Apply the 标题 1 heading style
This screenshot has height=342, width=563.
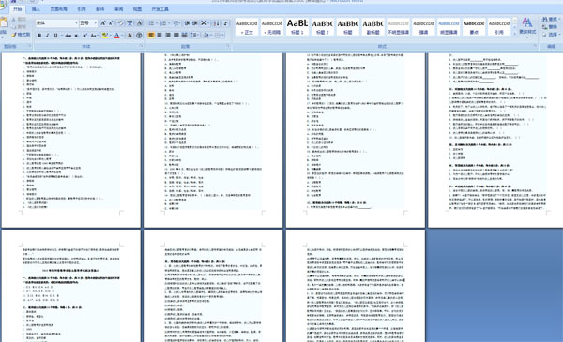[297, 27]
